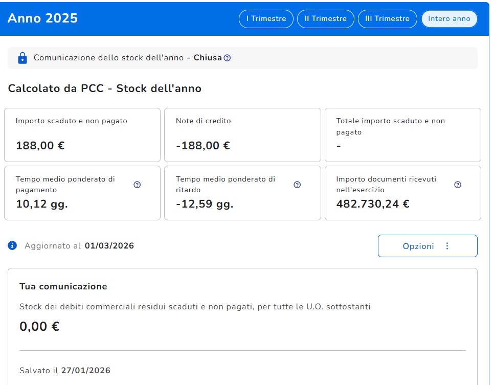Click the -188,00 € credit notes value
The width and height of the screenshot is (495, 385).
point(203,146)
